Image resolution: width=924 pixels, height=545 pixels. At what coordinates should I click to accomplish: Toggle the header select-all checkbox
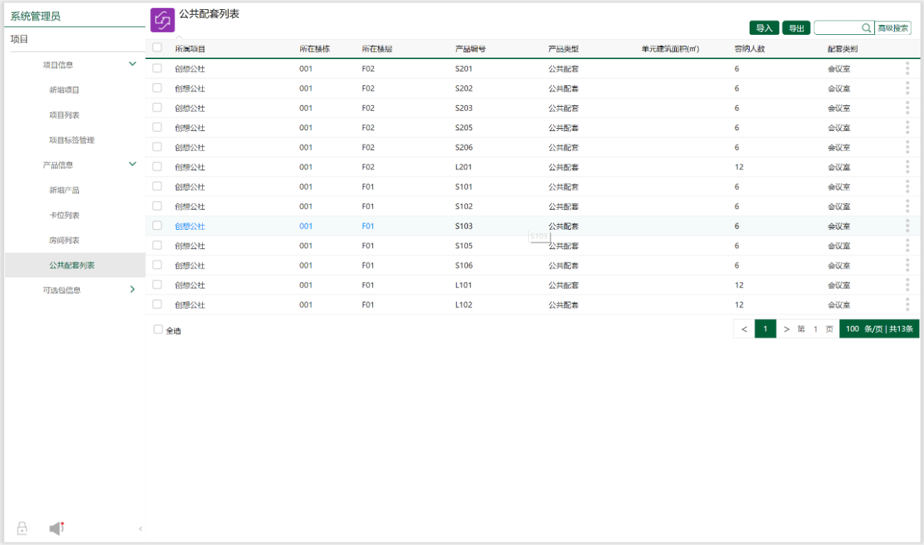[x=157, y=48]
